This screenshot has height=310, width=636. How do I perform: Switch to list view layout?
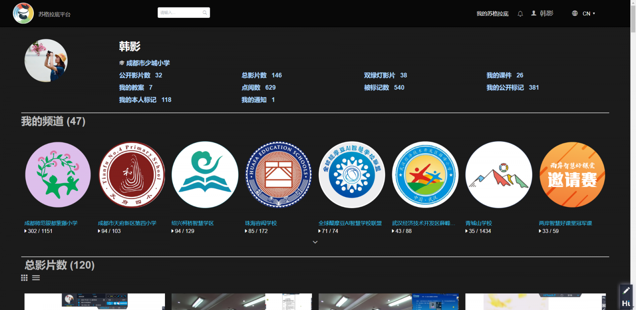click(x=36, y=278)
